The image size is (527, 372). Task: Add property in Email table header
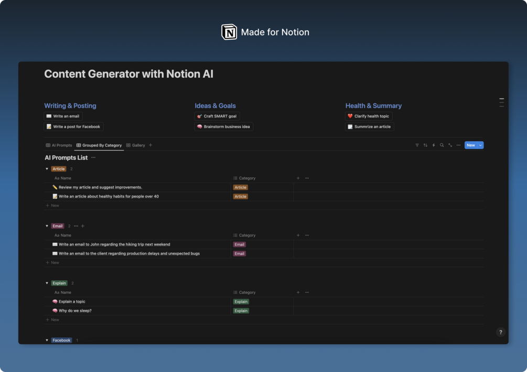[298, 236]
